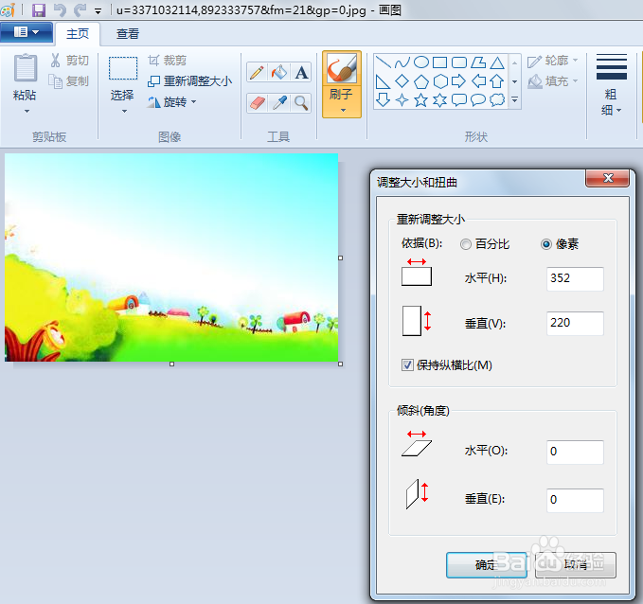Choose the Diamond shape
Viewport: 643px width, 604px height.
(x=402, y=81)
